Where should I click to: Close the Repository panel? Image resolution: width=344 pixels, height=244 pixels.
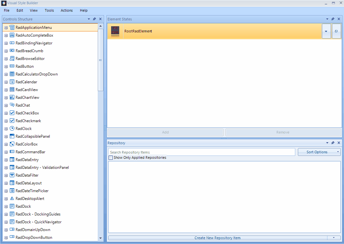339,143
